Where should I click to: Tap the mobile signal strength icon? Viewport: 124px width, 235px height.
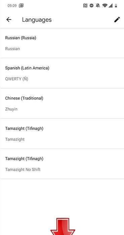pyautogui.click(x=111, y=6)
